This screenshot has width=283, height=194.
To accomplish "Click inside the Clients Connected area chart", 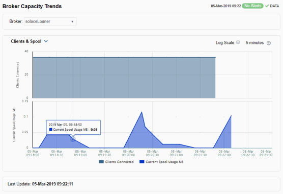I will 124,78.
